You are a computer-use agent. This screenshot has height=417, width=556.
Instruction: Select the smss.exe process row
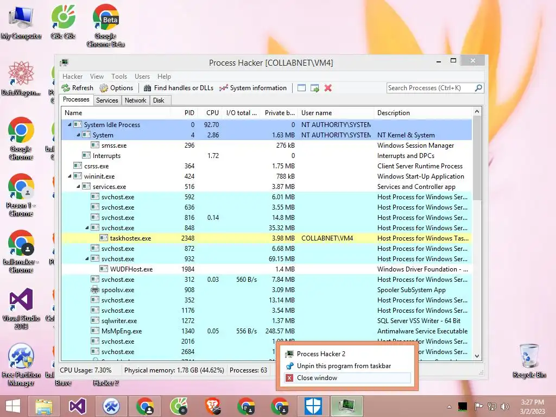click(267, 146)
